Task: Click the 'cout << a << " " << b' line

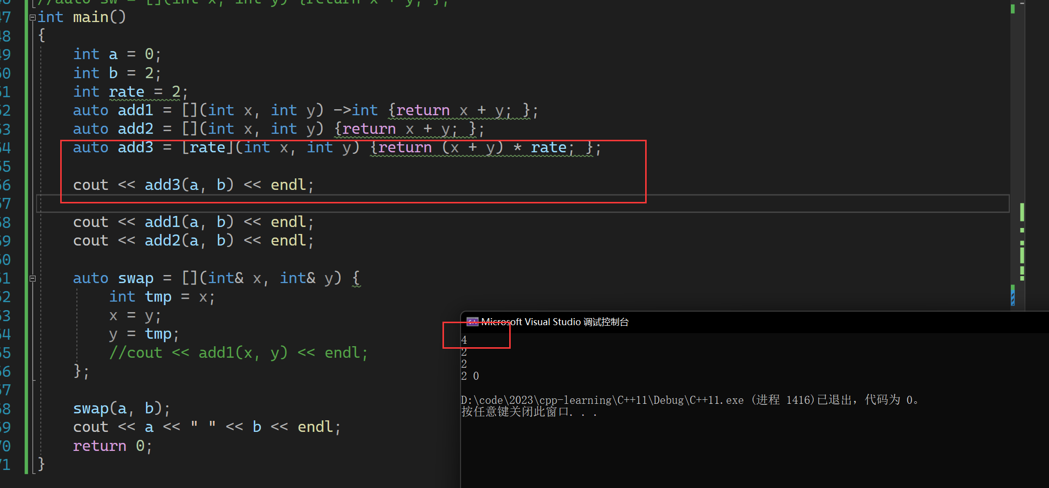Action: click(x=207, y=427)
